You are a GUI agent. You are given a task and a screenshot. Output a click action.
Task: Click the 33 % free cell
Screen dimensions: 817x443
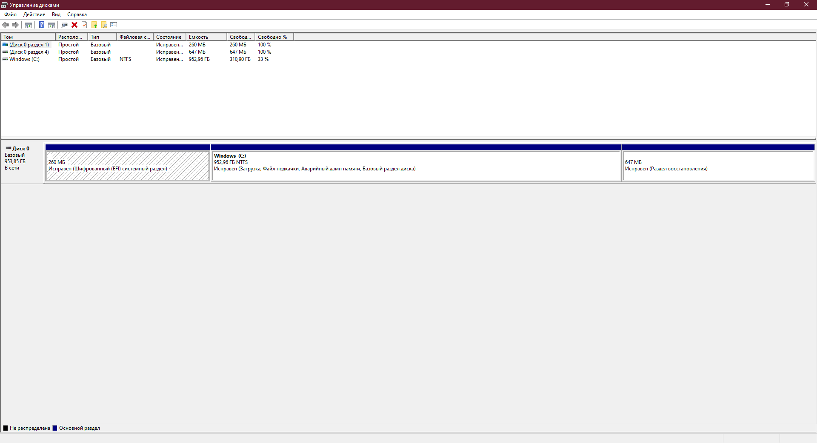coord(263,59)
